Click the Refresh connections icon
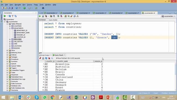The height and width of the screenshot is (100, 177). (x=10, y=16)
